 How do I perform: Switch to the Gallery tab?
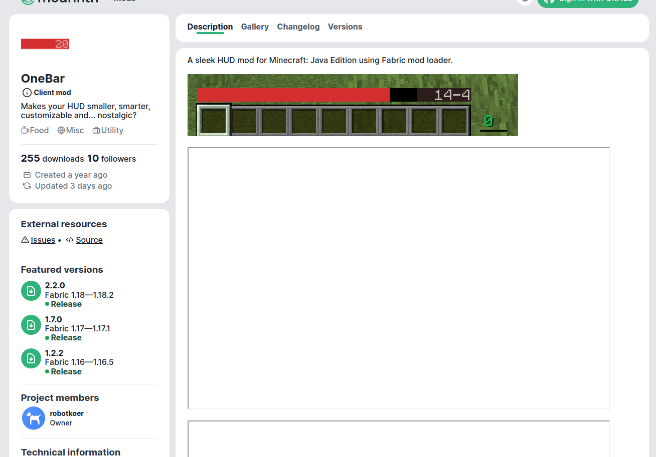[255, 27]
